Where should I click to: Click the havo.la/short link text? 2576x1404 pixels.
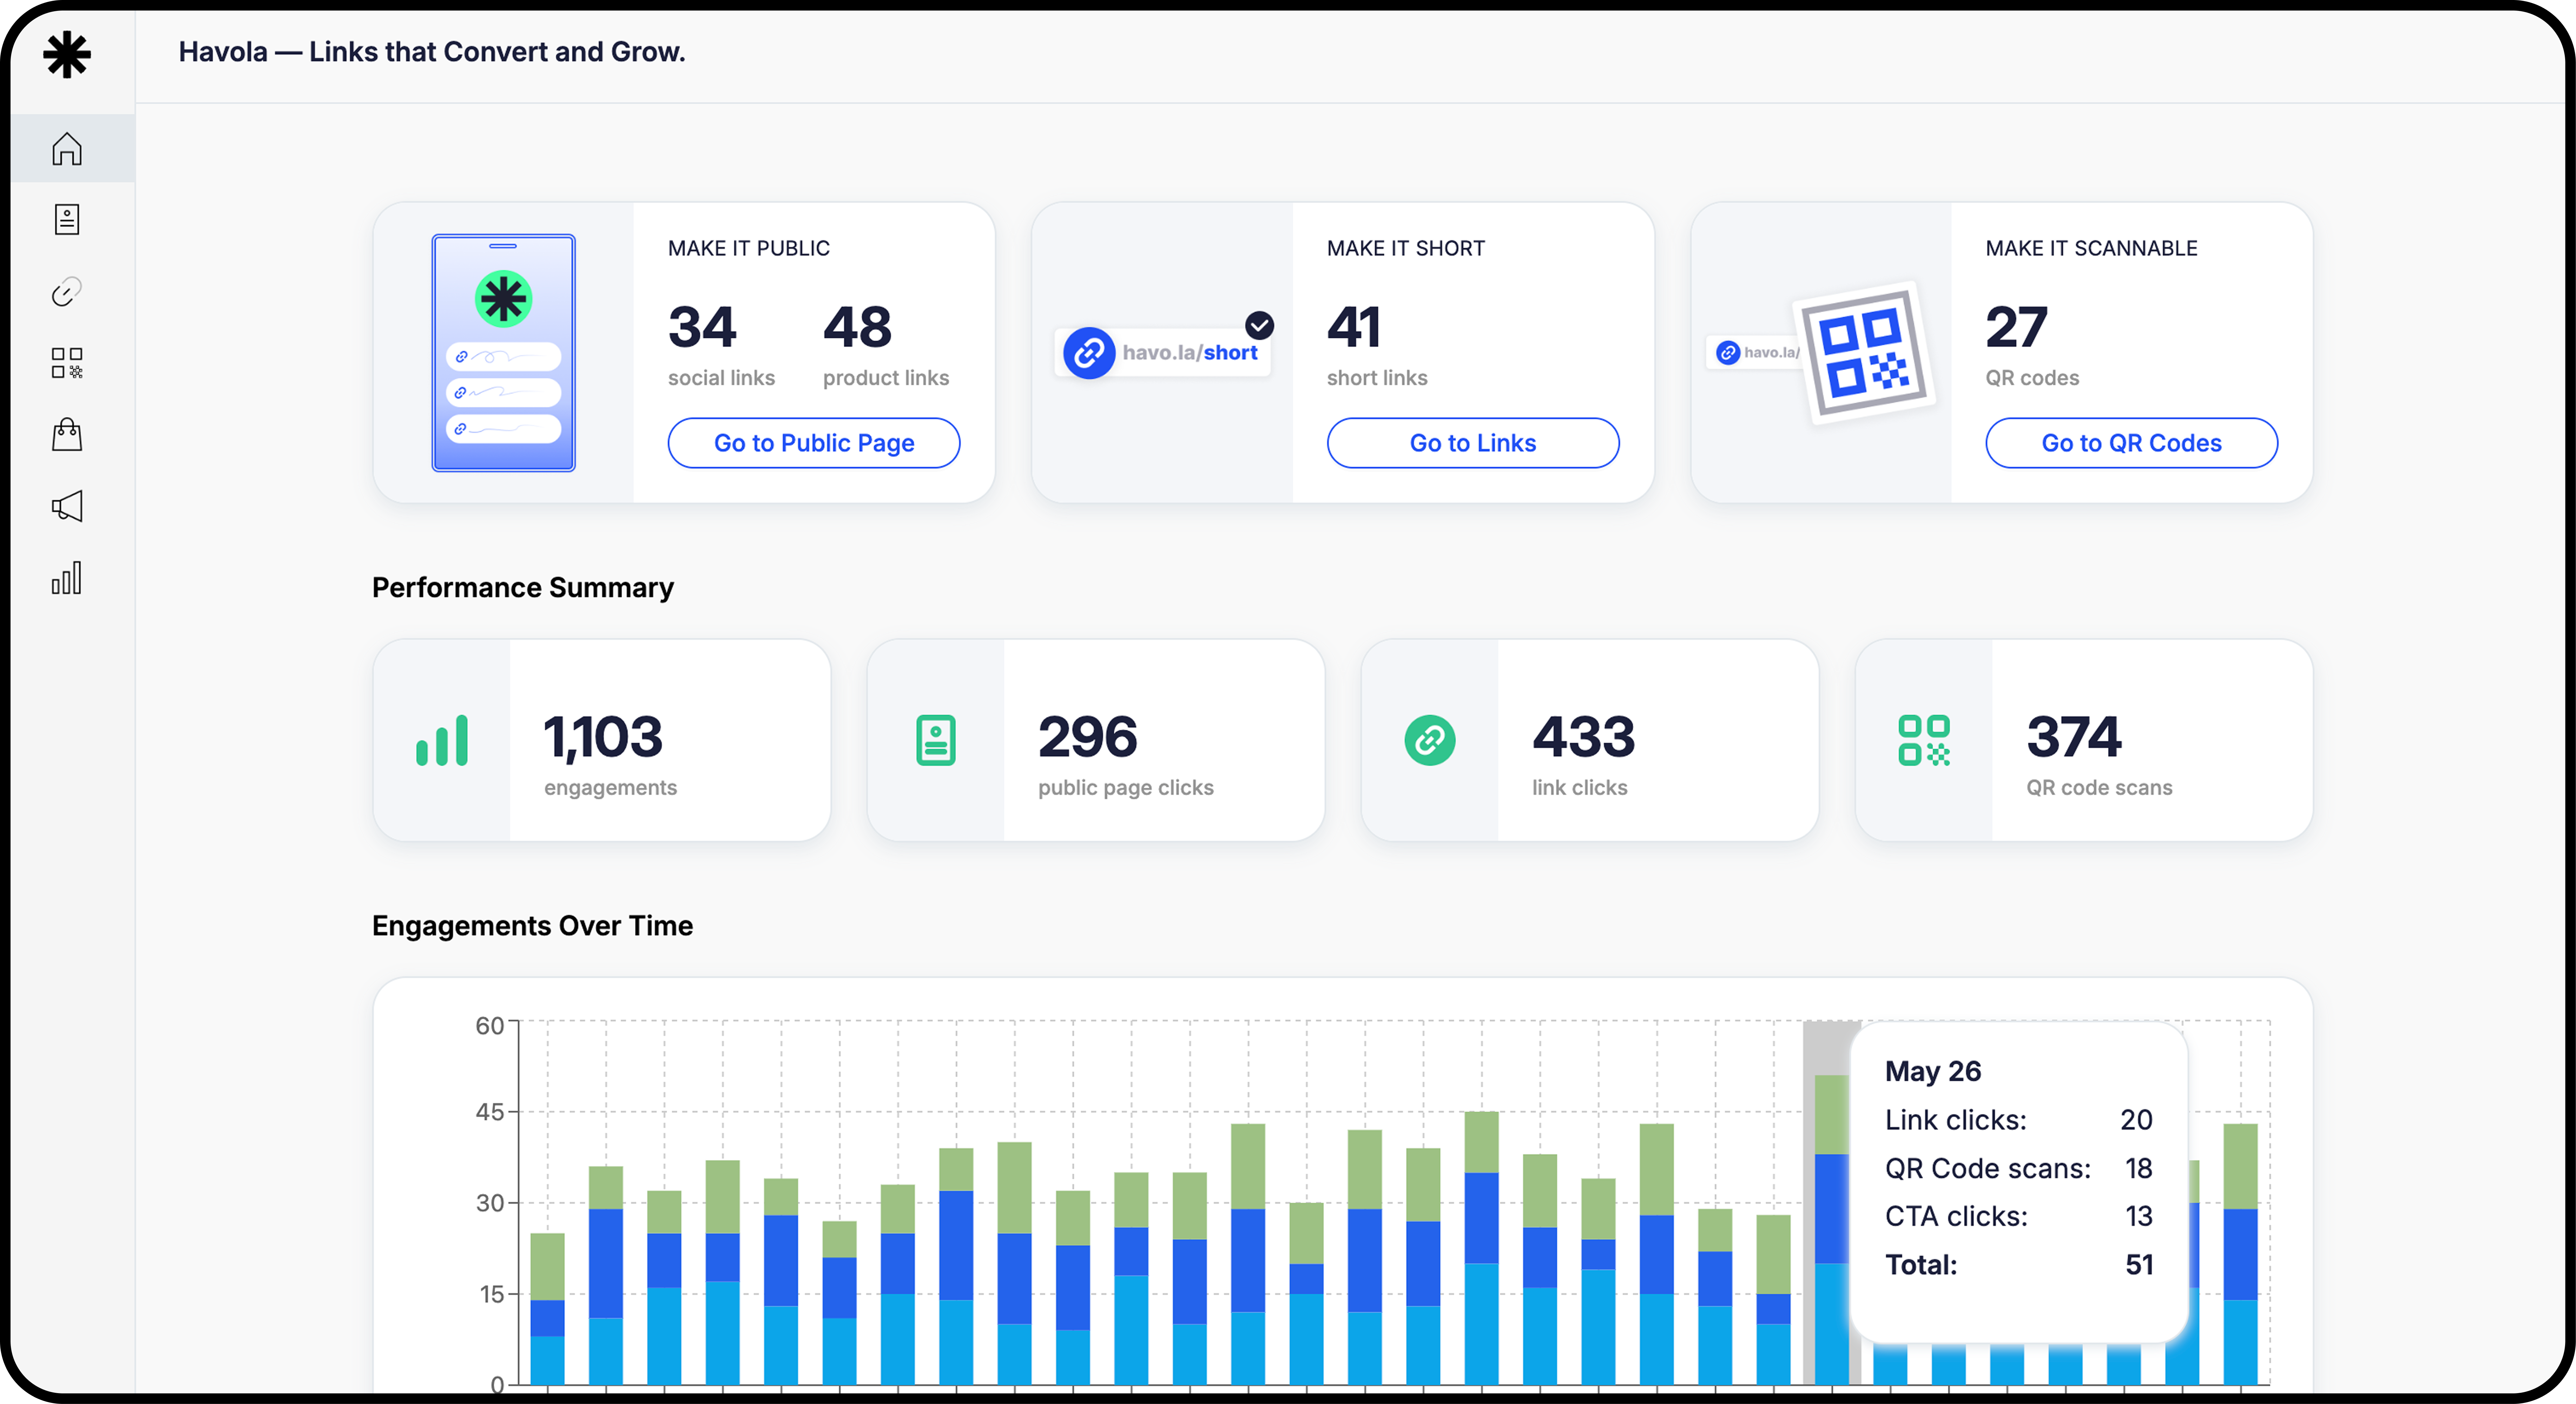(x=1189, y=352)
